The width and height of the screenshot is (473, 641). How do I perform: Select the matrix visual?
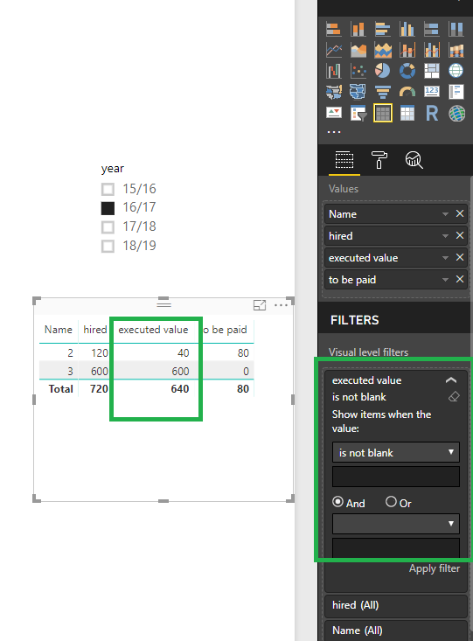click(x=407, y=113)
